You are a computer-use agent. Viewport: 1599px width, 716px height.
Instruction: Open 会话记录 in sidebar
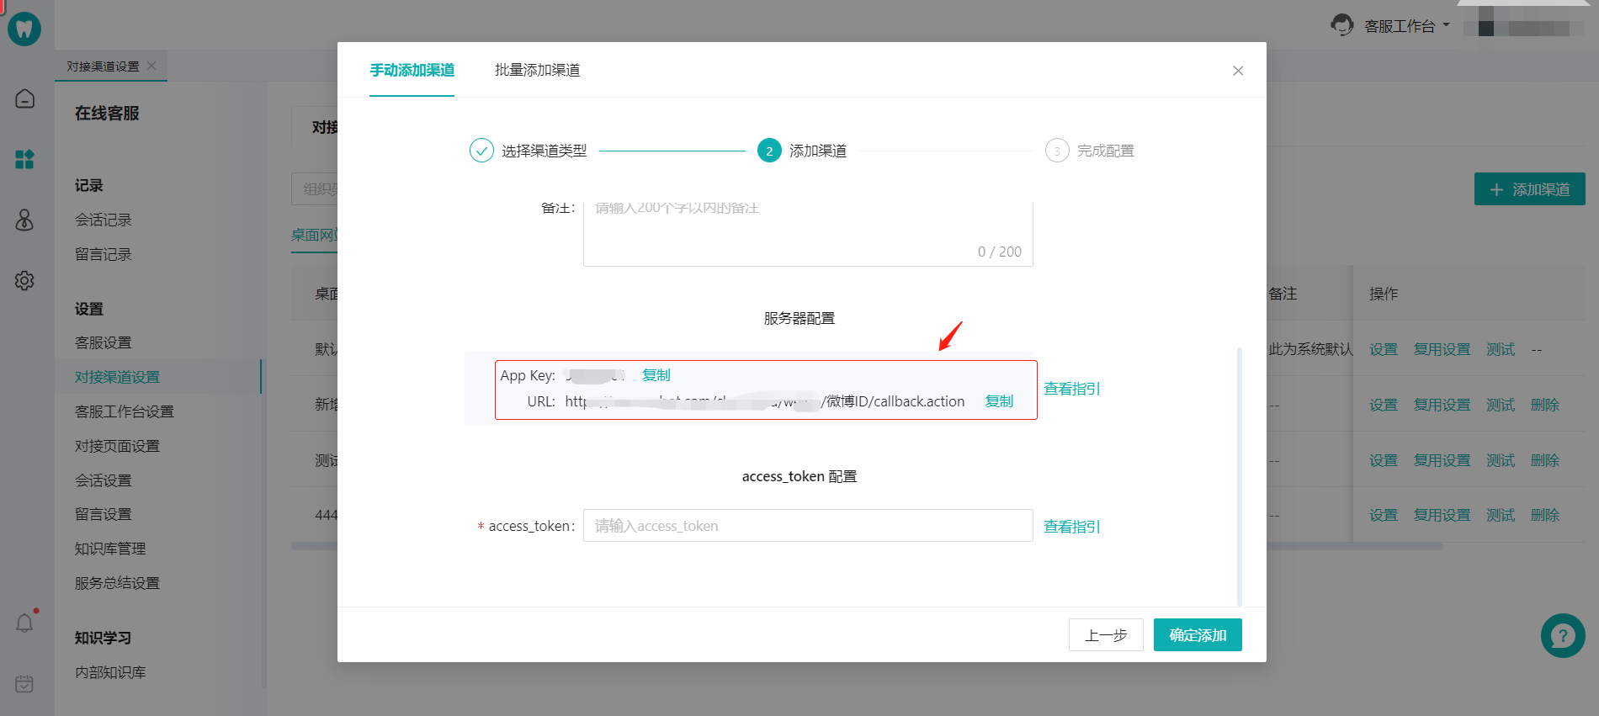(x=104, y=220)
